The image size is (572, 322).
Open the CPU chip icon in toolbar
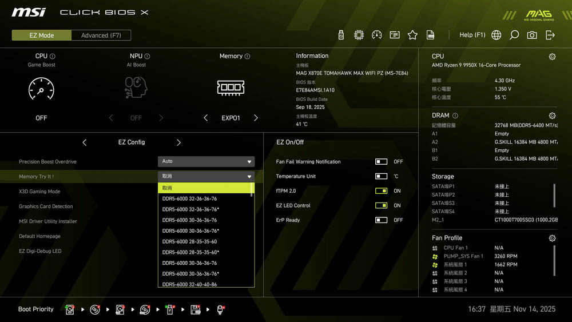click(359, 35)
